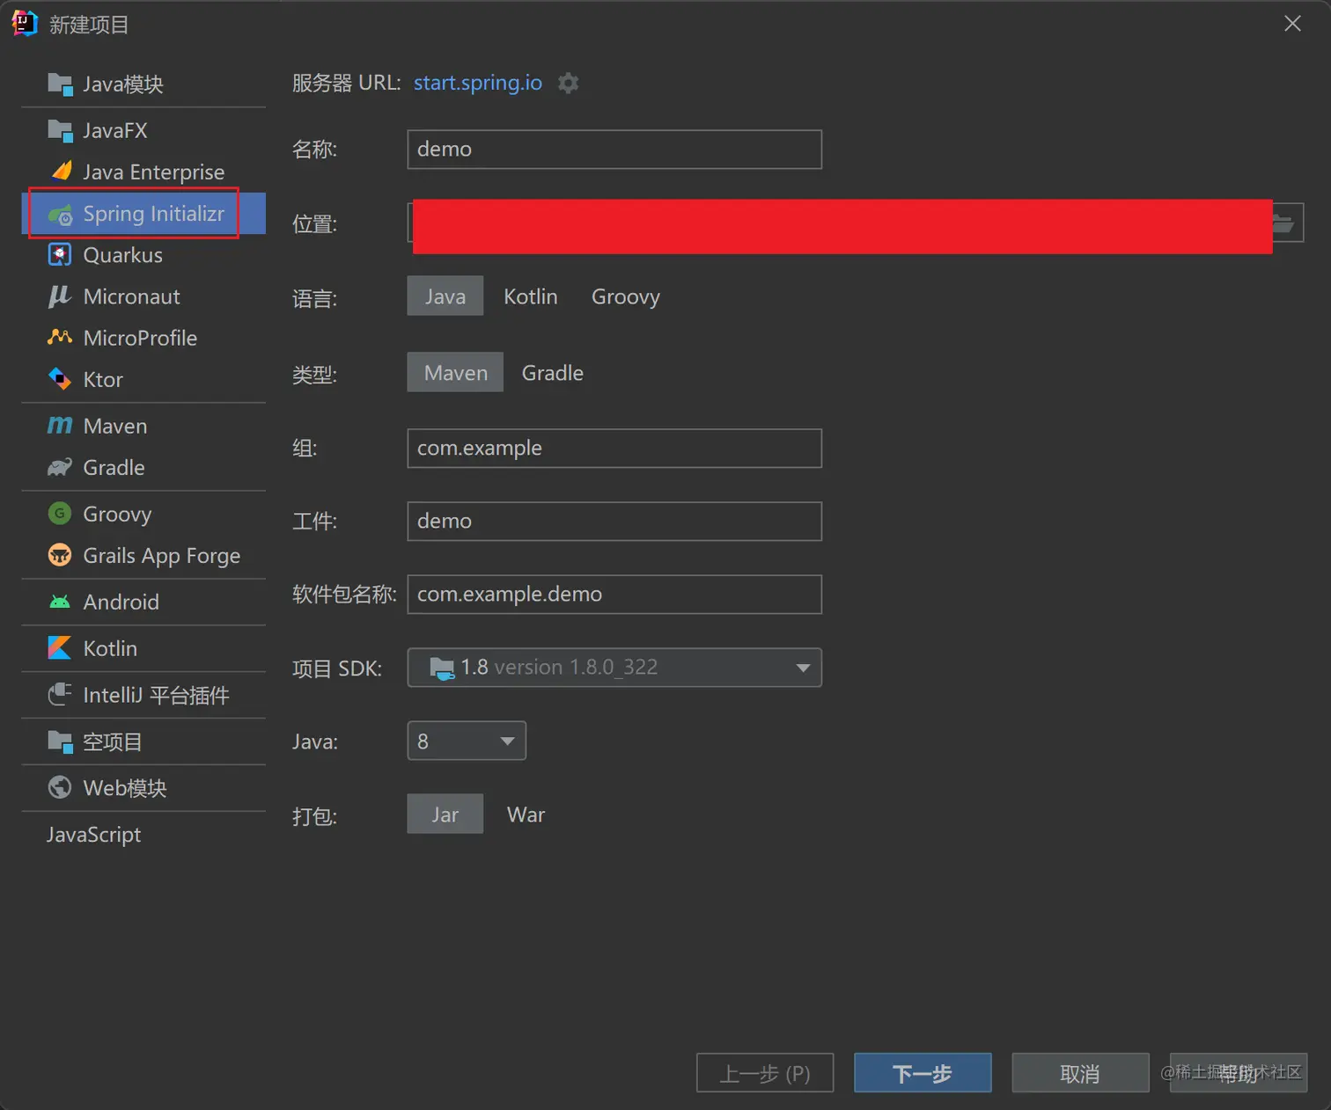
Task: Click the IntelliJ 平台插件 plug icon
Action: [x=60, y=695]
